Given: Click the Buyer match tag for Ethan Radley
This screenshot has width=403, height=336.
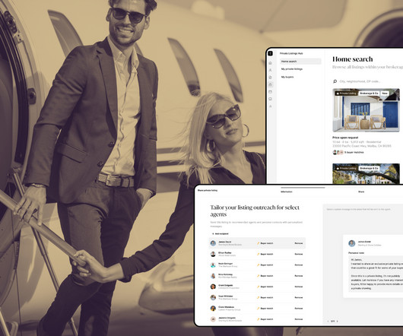Looking at the screenshot, I should click(265, 254).
